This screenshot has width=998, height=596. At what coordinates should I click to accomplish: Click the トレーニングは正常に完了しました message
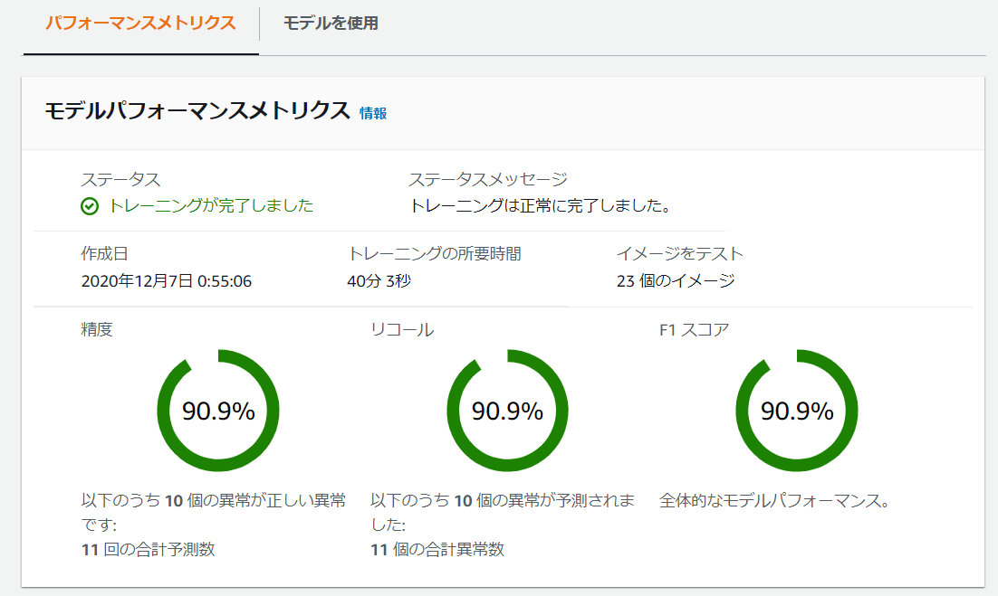pos(540,206)
